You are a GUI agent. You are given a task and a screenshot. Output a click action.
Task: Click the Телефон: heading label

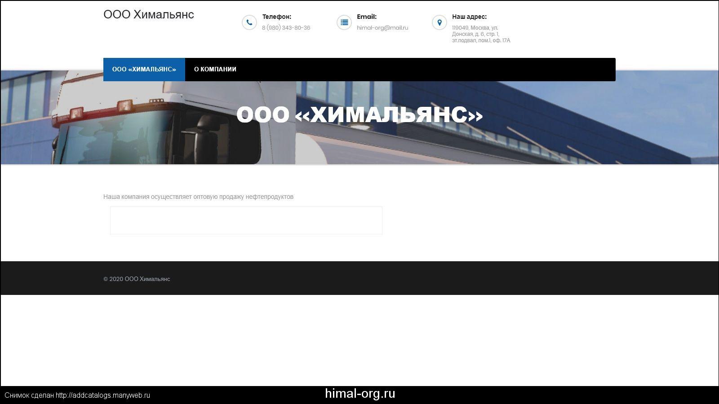277,17
